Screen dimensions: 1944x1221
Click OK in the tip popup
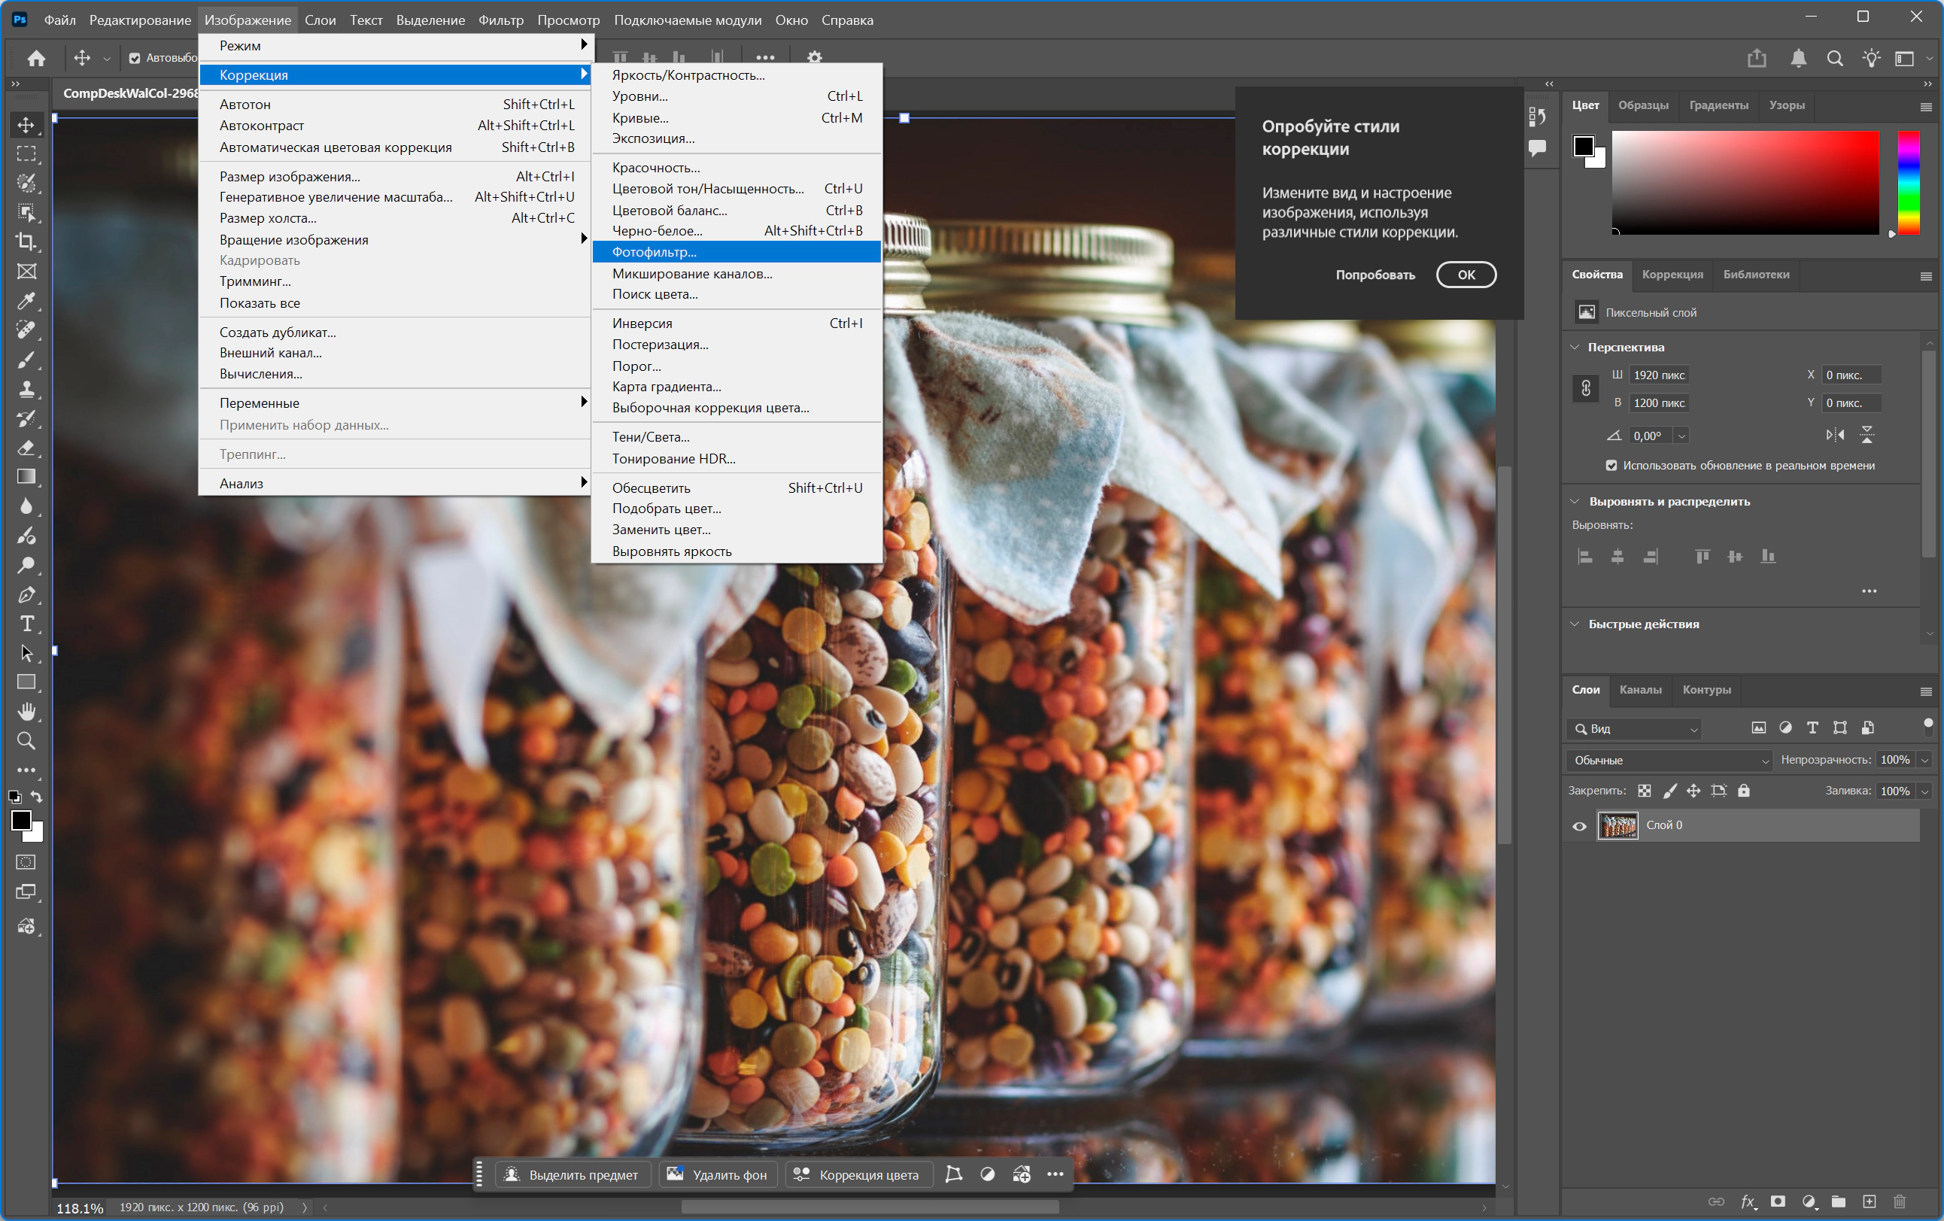coord(1466,275)
